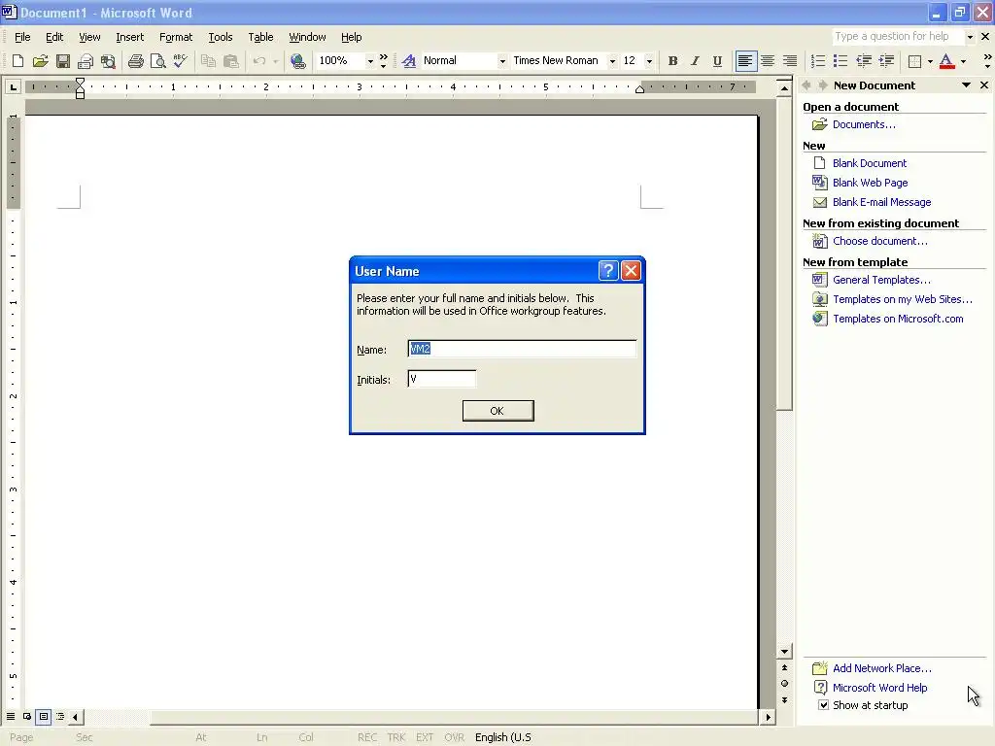The width and height of the screenshot is (995, 746).
Task: Click the Blank Document link
Action: (x=870, y=163)
